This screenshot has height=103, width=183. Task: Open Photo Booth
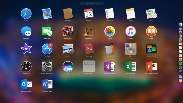pos(68,31)
